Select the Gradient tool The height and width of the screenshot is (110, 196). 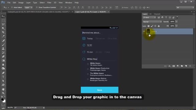[3, 61]
